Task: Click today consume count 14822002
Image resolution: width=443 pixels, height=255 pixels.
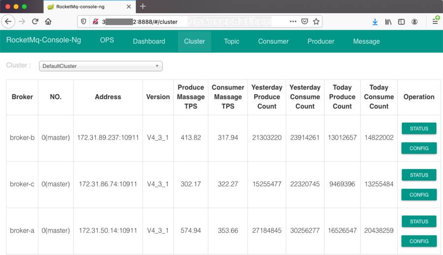Action: click(379, 138)
